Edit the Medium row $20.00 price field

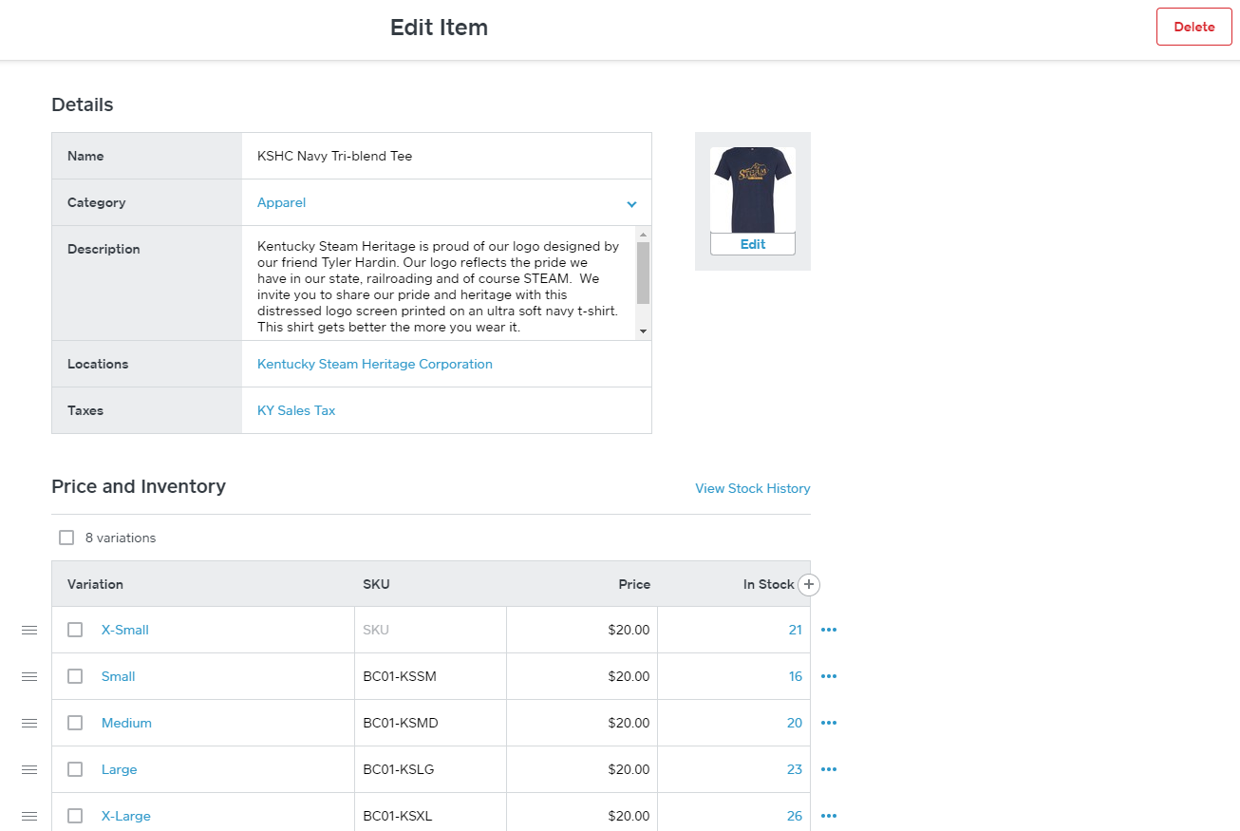point(582,723)
